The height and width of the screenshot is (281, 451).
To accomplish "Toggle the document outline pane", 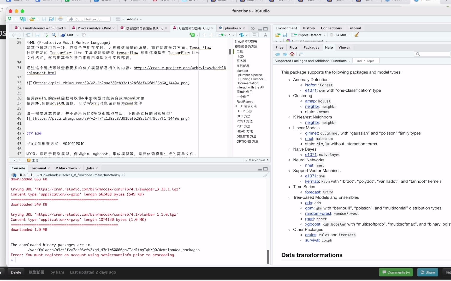I will point(255,35).
